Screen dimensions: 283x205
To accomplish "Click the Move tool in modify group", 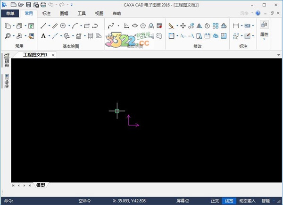I will (x=183, y=26).
